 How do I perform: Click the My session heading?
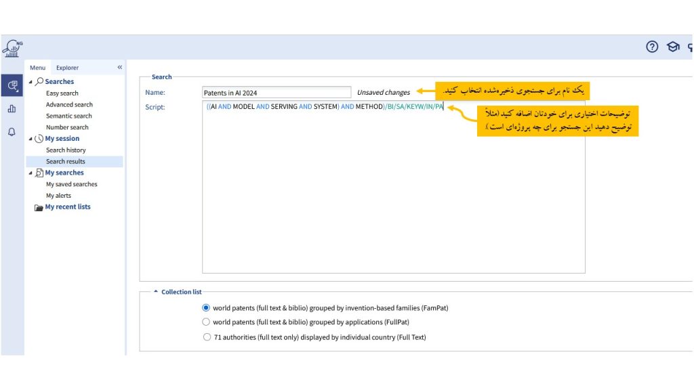pos(62,138)
